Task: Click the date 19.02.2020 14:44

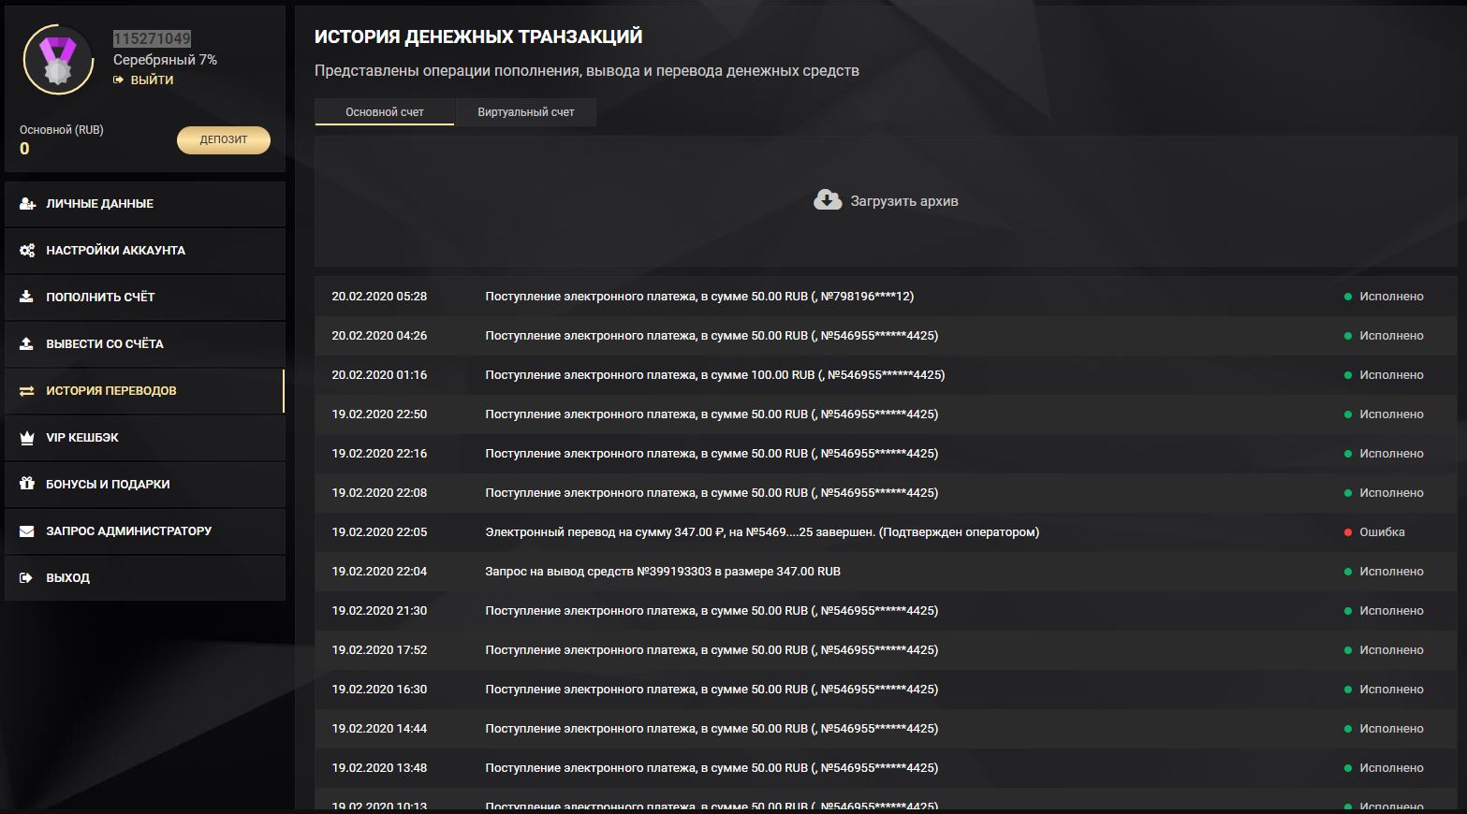Action: click(379, 729)
